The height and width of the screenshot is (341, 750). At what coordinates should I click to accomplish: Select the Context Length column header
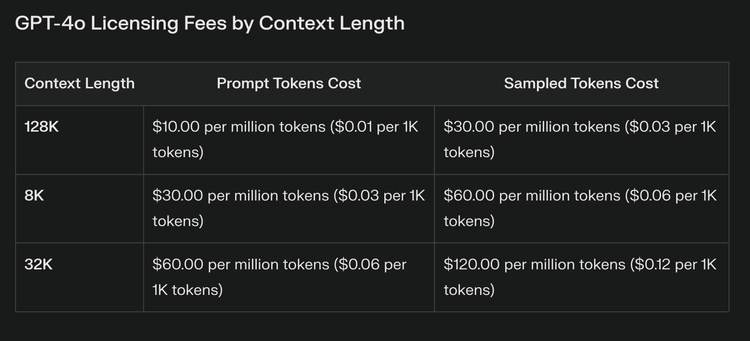tap(79, 84)
